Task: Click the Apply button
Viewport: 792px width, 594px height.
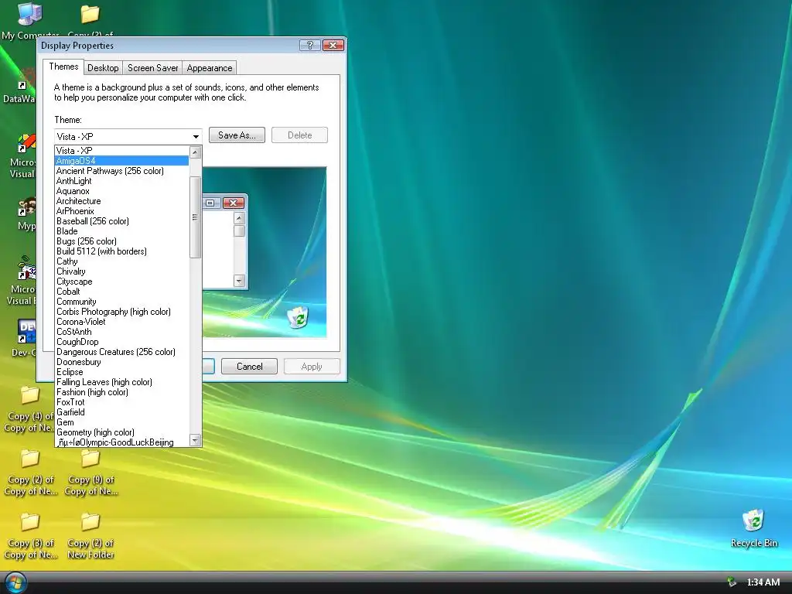Action: [312, 366]
